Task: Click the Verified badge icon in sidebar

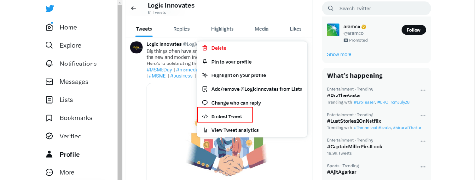Action: click(49, 136)
